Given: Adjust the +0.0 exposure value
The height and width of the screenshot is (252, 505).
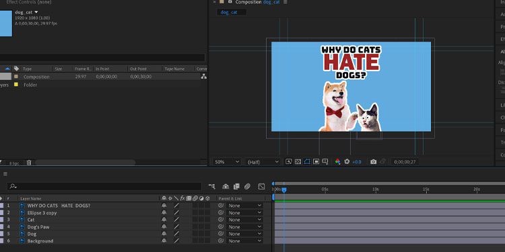Looking at the screenshot, I should tap(356, 162).
